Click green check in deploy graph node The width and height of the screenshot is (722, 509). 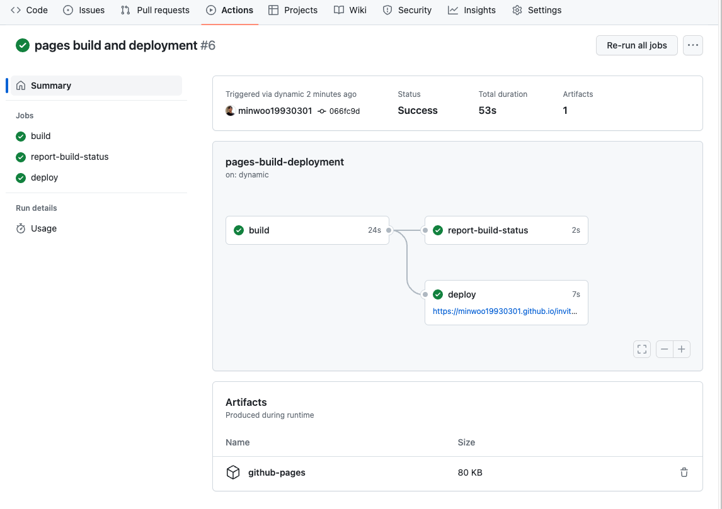tap(438, 294)
